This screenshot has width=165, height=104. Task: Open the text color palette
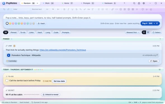(x=143, y=9)
